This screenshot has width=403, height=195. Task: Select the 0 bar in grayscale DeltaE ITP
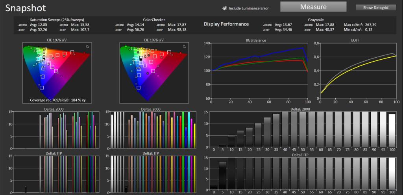[213, 188]
